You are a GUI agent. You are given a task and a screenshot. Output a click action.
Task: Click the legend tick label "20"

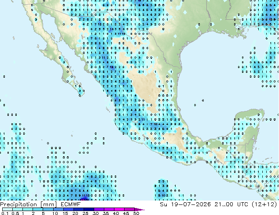click(75, 213)
